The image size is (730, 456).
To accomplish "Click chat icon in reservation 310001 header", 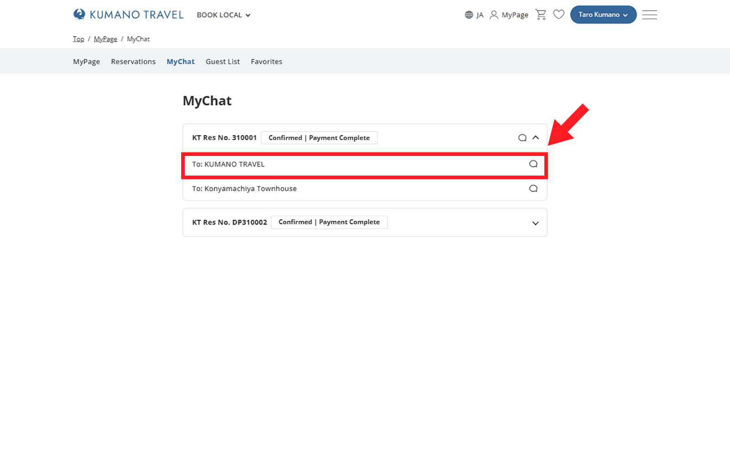I will (522, 138).
